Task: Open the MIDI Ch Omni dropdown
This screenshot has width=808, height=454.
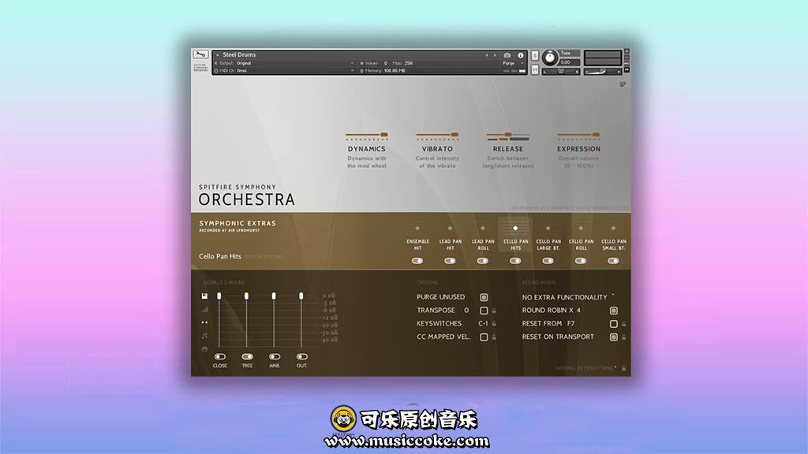Action: tap(284, 71)
